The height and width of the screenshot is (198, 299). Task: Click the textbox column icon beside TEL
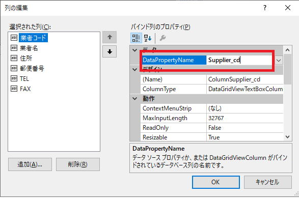click(x=14, y=78)
